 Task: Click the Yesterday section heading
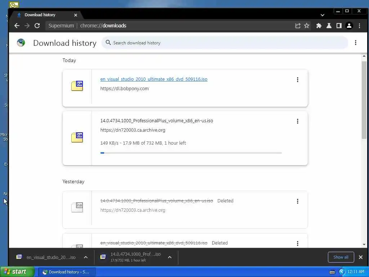(x=73, y=182)
